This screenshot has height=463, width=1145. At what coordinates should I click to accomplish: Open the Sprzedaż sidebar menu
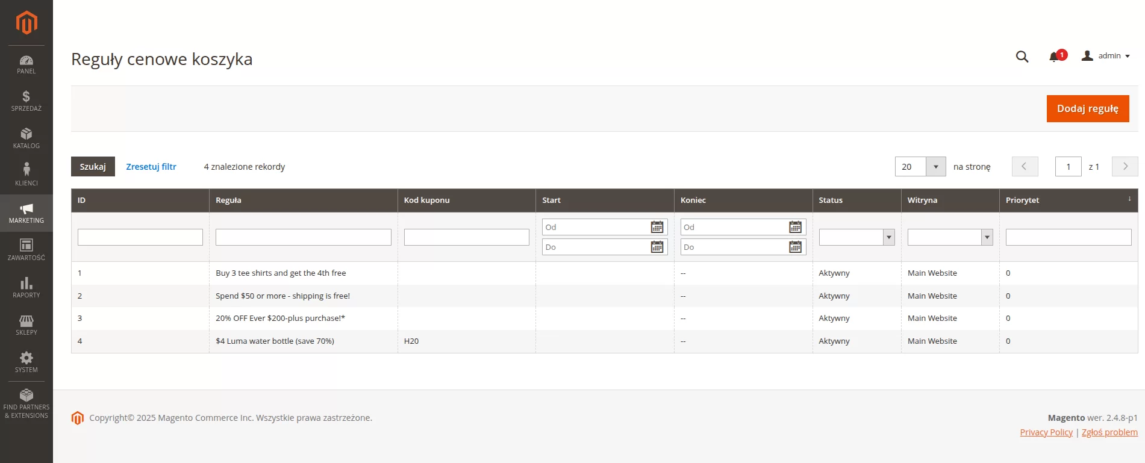click(x=27, y=101)
